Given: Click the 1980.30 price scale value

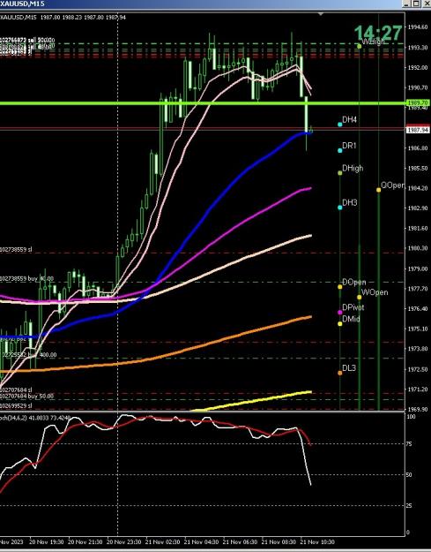Looking at the screenshot, I should pos(418,248).
